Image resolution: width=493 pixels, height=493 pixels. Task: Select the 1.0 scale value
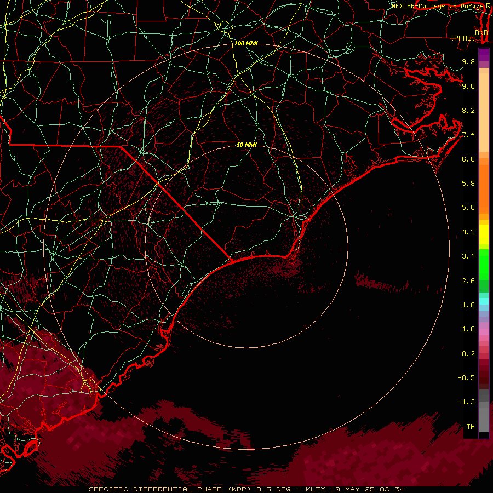(468, 329)
